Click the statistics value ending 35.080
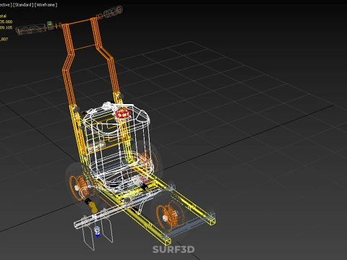The height and width of the screenshot is (260, 347). pos(7,22)
